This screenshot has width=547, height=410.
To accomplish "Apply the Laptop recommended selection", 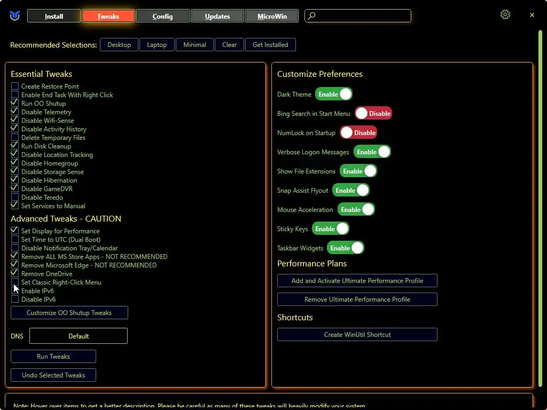I will (157, 45).
